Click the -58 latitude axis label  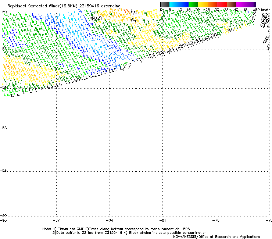[x=3, y=171]
